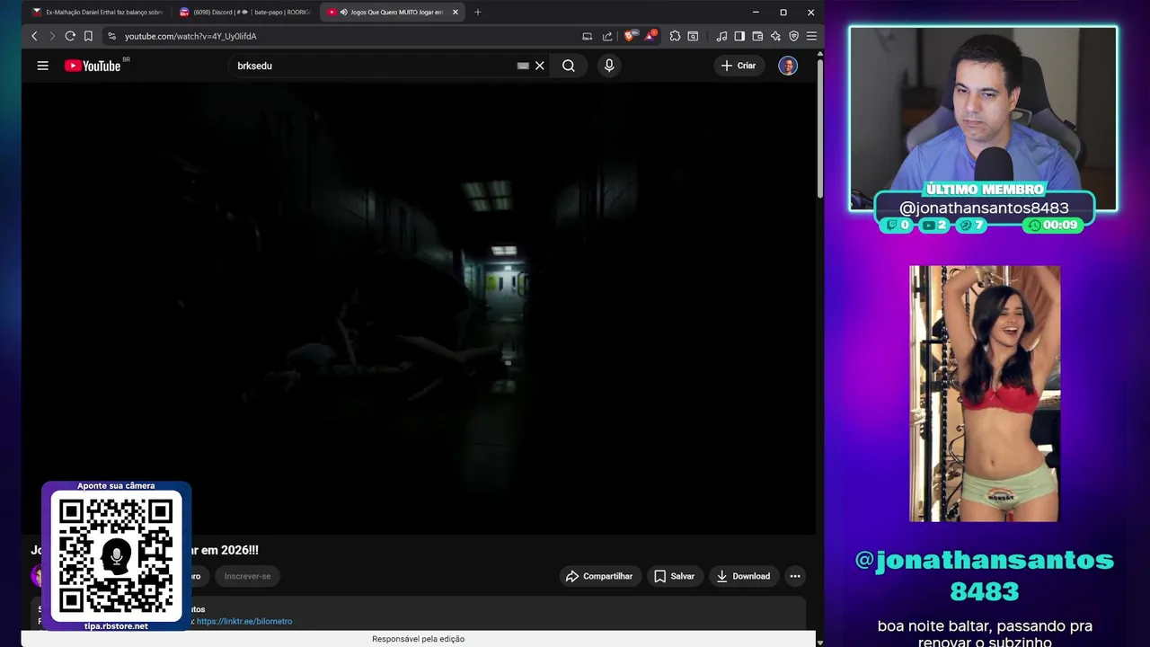The height and width of the screenshot is (647, 1150).
Task: Click the ÚLTIMO MEMBRO label
Action: [x=985, y=190]
